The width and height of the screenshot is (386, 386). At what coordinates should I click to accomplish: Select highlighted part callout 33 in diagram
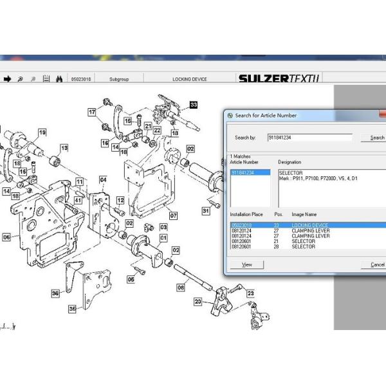(193, 104)
